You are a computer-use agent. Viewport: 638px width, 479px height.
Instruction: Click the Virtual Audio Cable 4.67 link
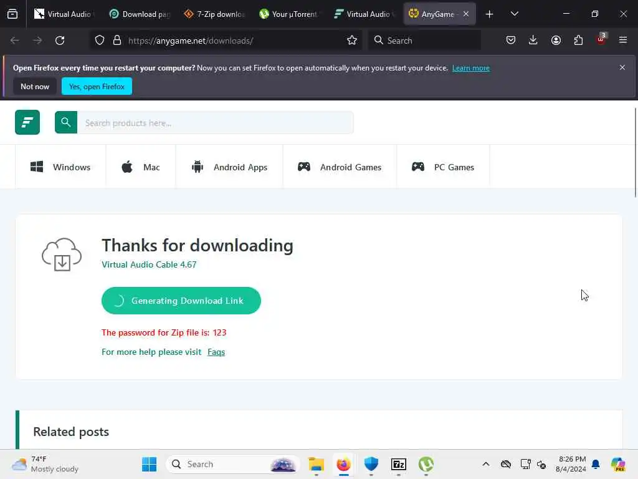(149, 264)
